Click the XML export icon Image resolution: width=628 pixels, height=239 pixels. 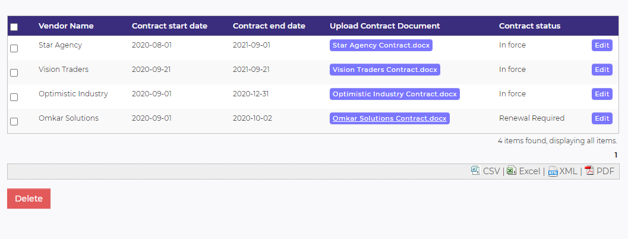(x=553, y=171)
